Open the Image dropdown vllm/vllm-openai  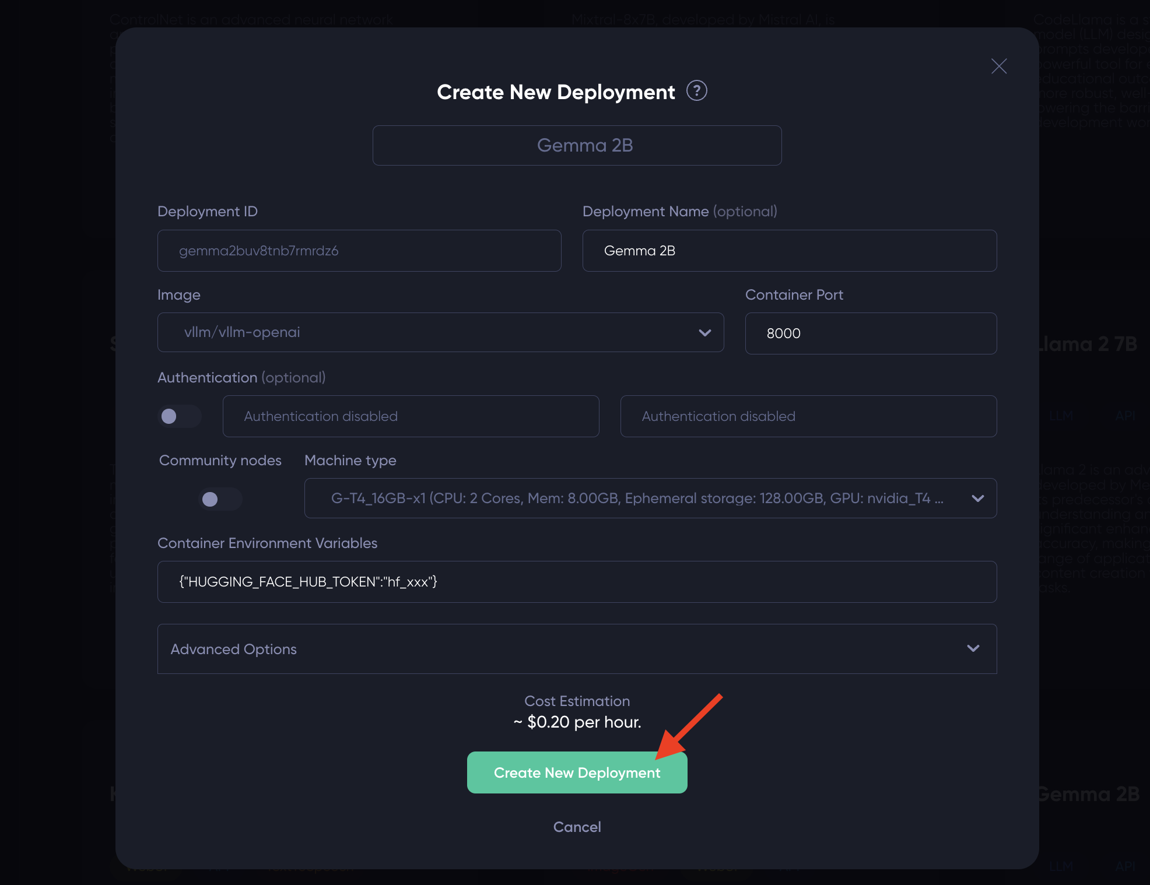pyautogui.click(x=440, y=332)
